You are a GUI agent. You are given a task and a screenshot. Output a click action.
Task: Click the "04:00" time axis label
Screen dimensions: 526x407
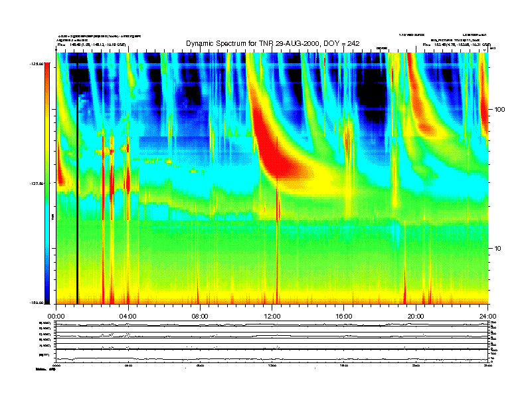pyautogui.click(x=128, y=317)
